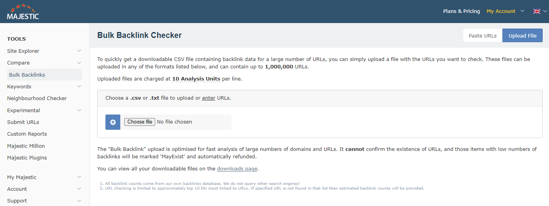Expand the Keywords sidebar section
The image size is (549, 206).
point(44,86)
